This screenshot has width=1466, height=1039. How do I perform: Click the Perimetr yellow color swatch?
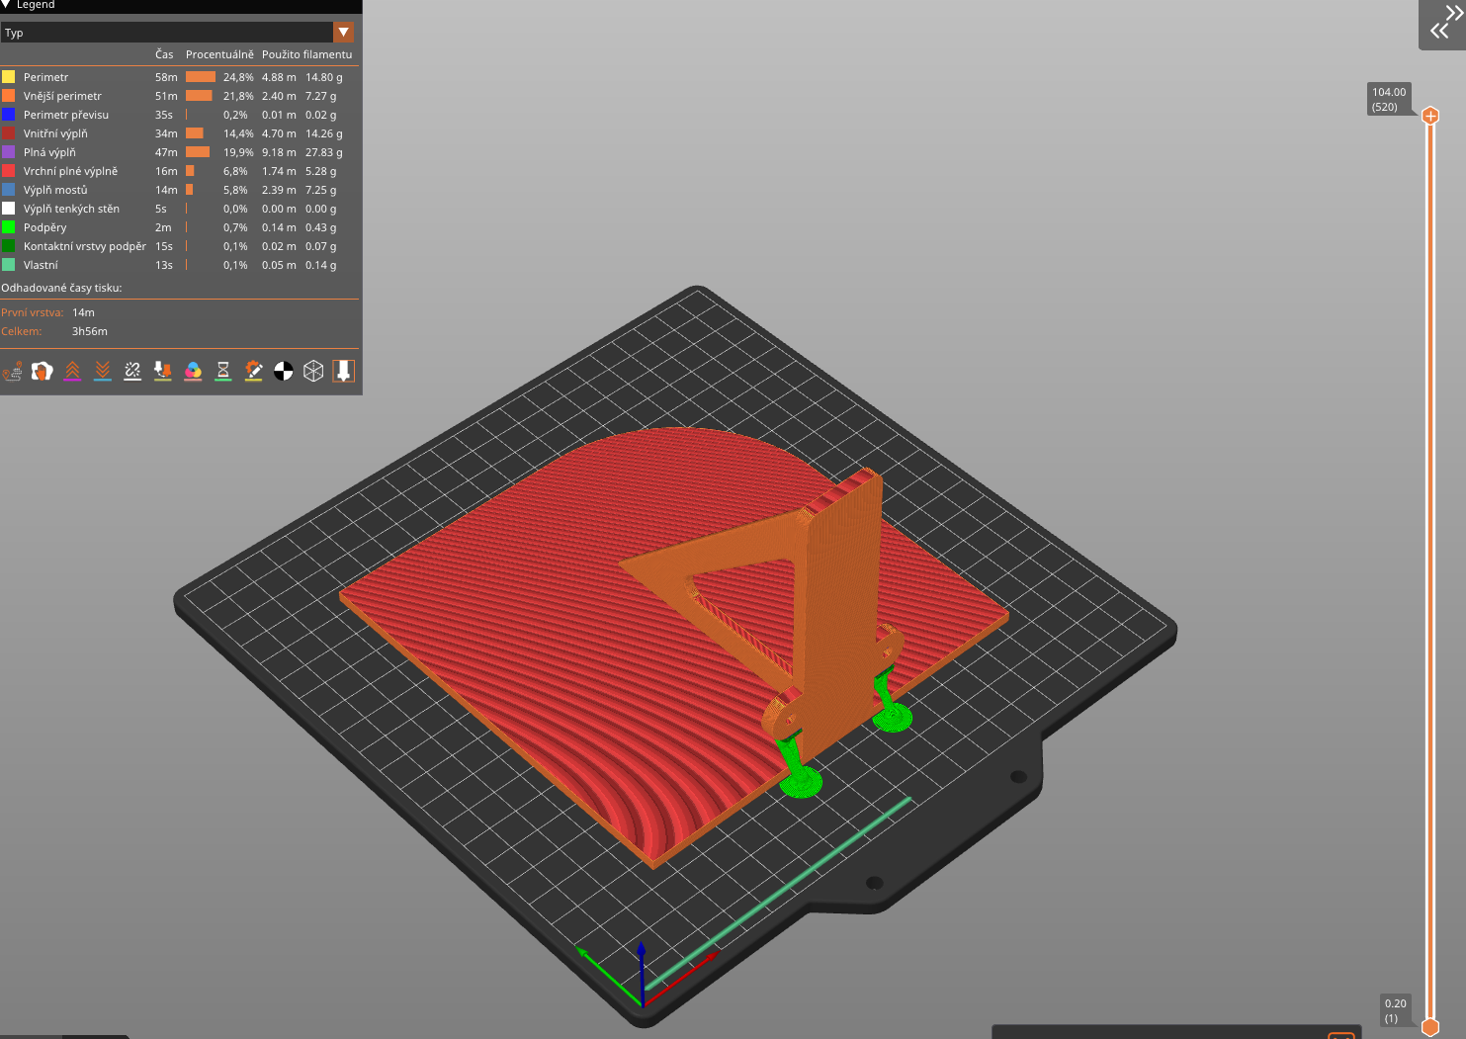pyautogui.click(x=8, y=77)
